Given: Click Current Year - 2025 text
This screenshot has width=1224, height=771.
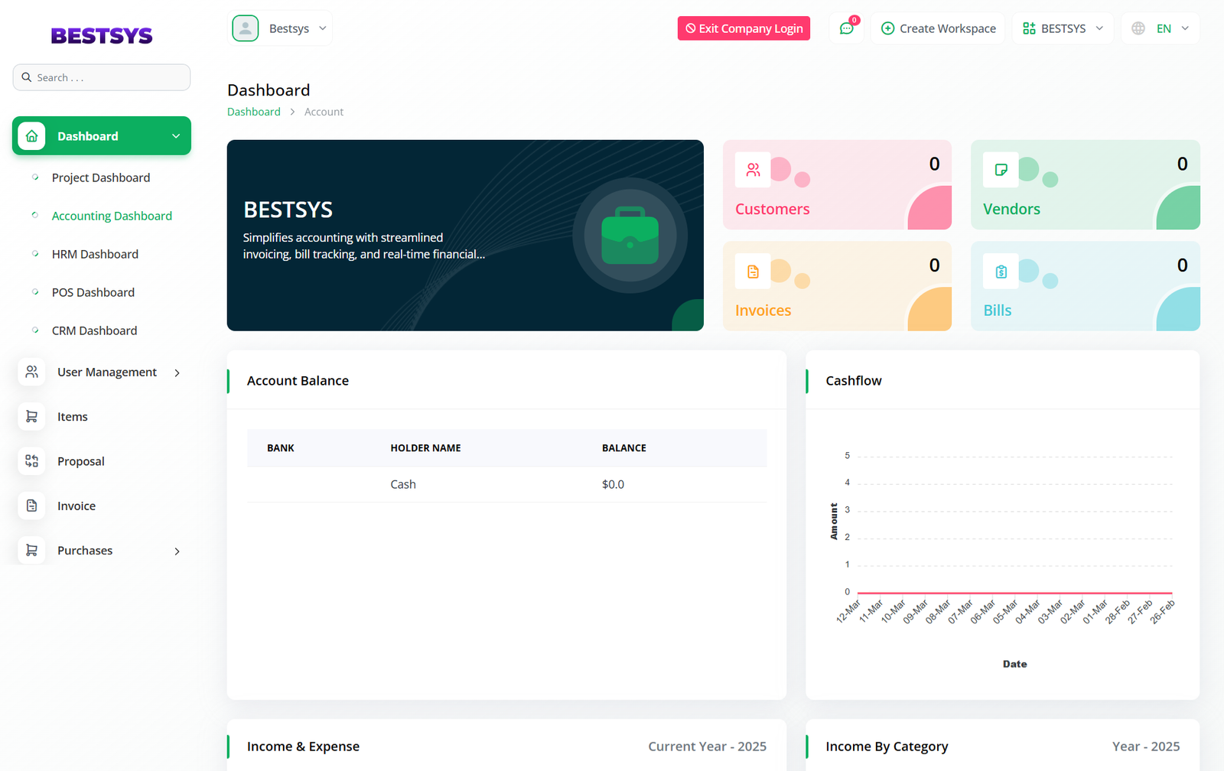Looking at the screenshot, I should pos(708,747).
